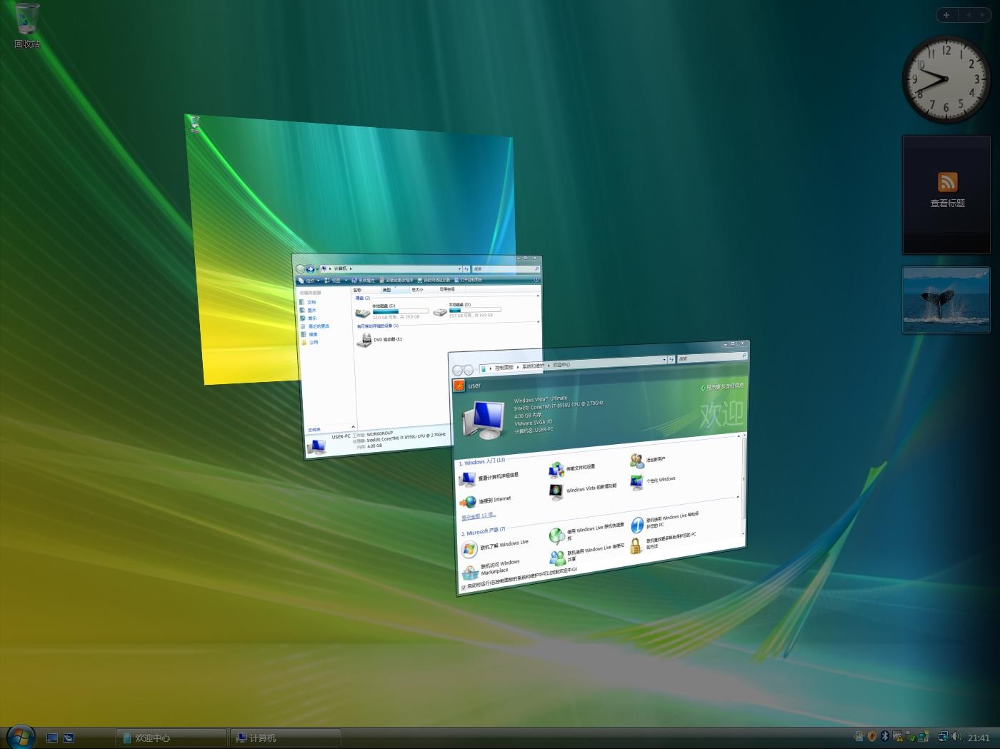This screenshot has height=749, width=1000.
Task: Select local disk (D:) icon in Computer window
Action: coord(439,311)
